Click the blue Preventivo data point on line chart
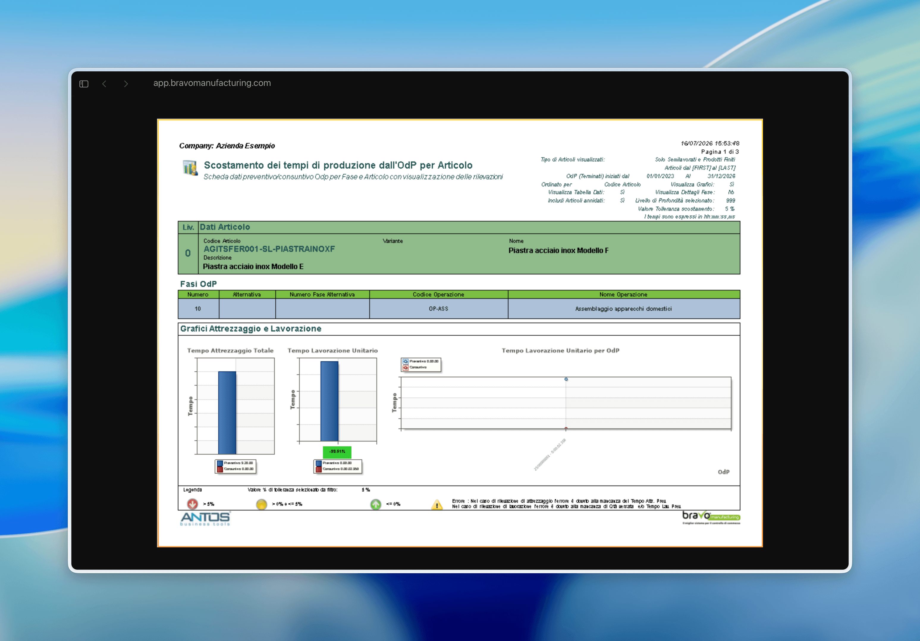Screen dimensions: 920x641 coord(566,379)
